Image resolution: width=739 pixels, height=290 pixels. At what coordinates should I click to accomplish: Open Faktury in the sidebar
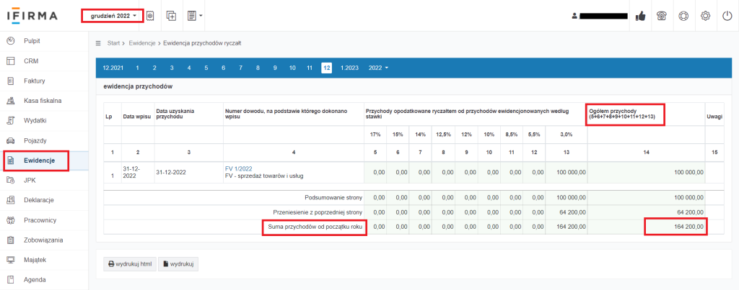(34, 81)
